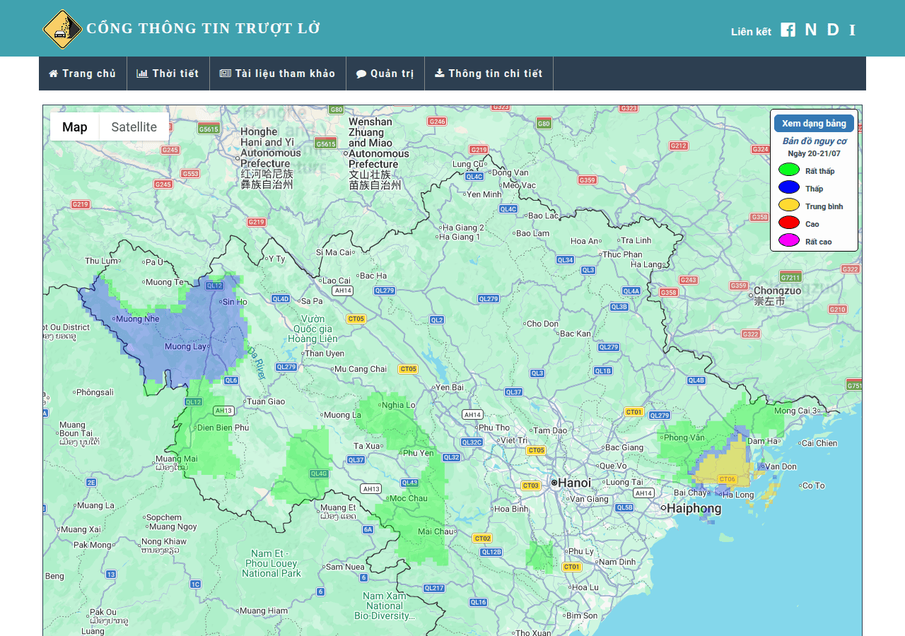Click the green Rất thấp legend swatch
The height and width of the screenshot is (636, 905).
[789, 170]
